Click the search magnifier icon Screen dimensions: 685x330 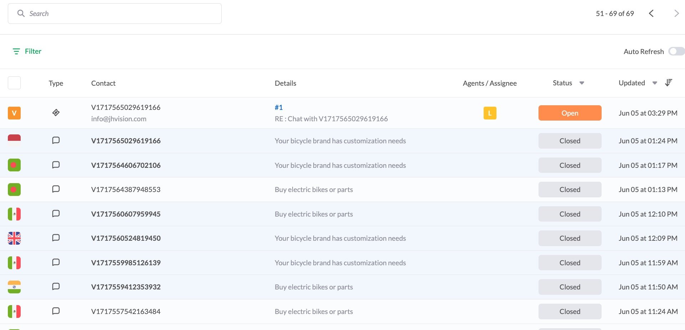tap(21, 14)
